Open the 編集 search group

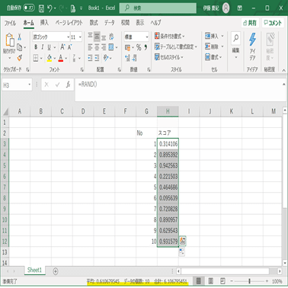click(x=236, y=46)
